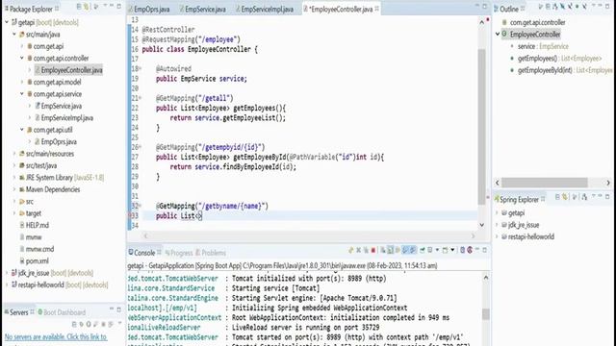The image size is (616, 346).
Task: Click 'No servers are available' link
Action: (x=56, y=336)
